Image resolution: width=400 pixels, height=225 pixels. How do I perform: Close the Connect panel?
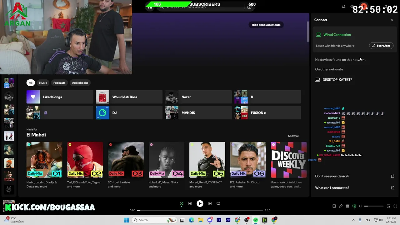coord(392,20)
